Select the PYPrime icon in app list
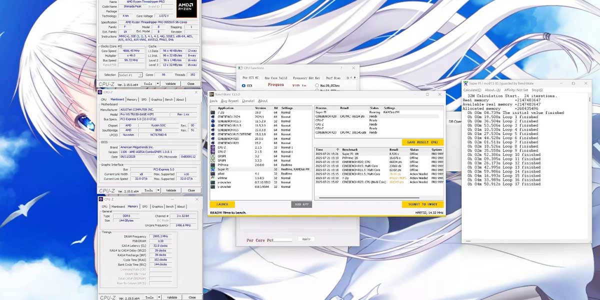The image size is (600, 300). click(x=213, y=164)
